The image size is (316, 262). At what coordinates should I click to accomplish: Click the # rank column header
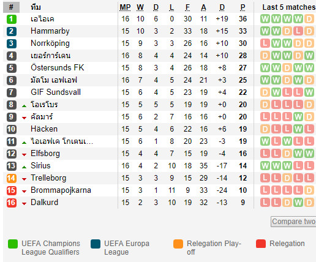click(x=11, y=7)
